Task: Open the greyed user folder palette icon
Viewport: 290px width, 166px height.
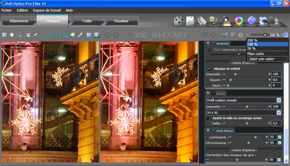Action: 275,21
